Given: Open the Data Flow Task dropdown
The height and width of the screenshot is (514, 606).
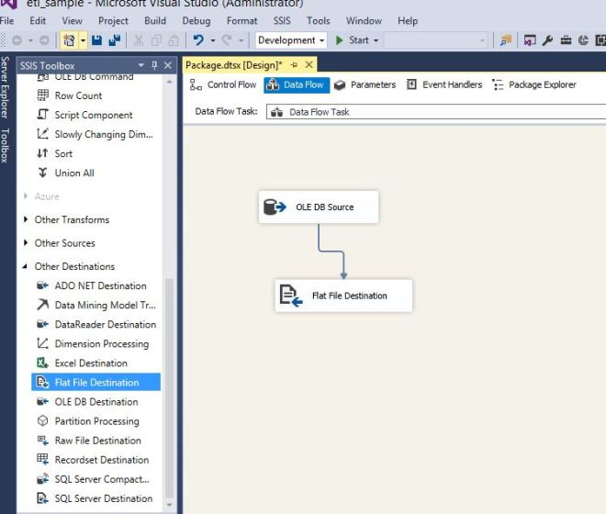Looking at the screenshot, I should click(x=432, y=112).
